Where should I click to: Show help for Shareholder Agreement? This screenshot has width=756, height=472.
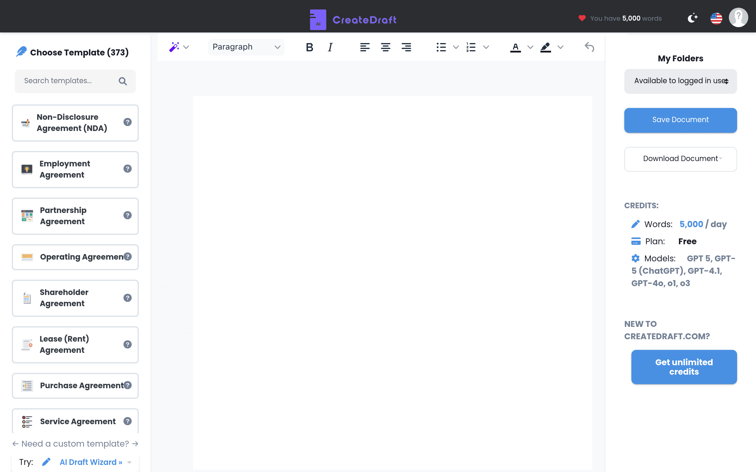pos(128,298)
